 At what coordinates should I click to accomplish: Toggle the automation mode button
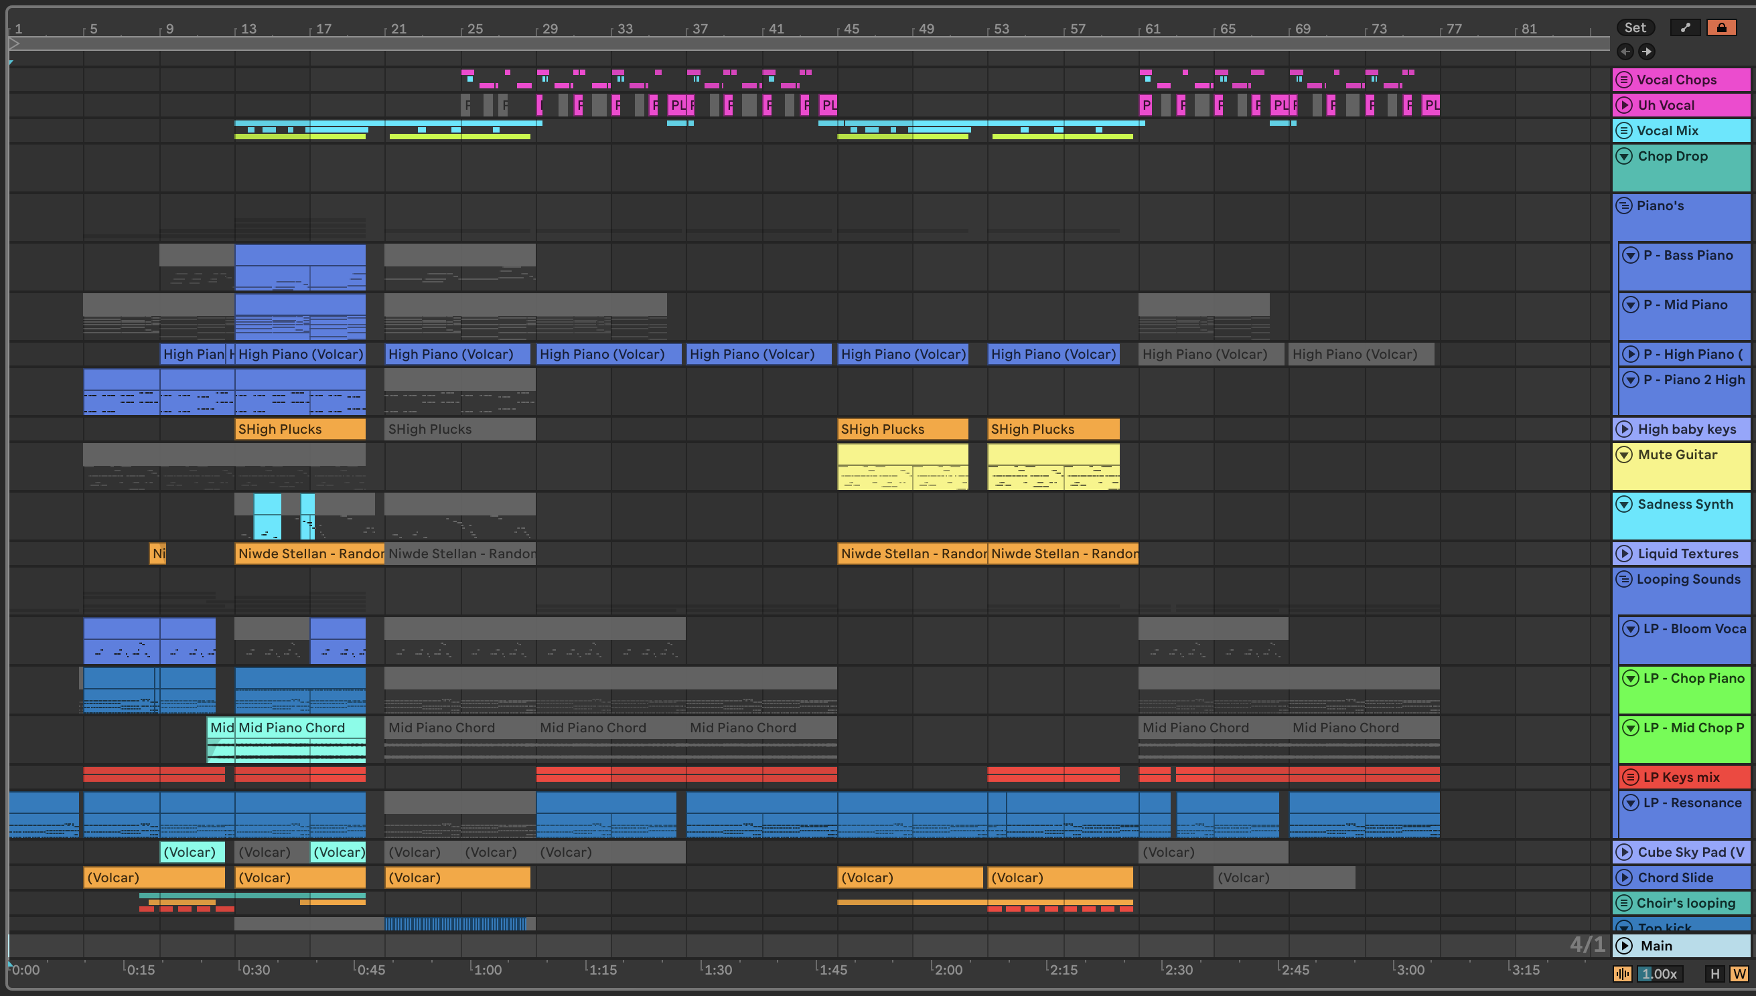1685,27
